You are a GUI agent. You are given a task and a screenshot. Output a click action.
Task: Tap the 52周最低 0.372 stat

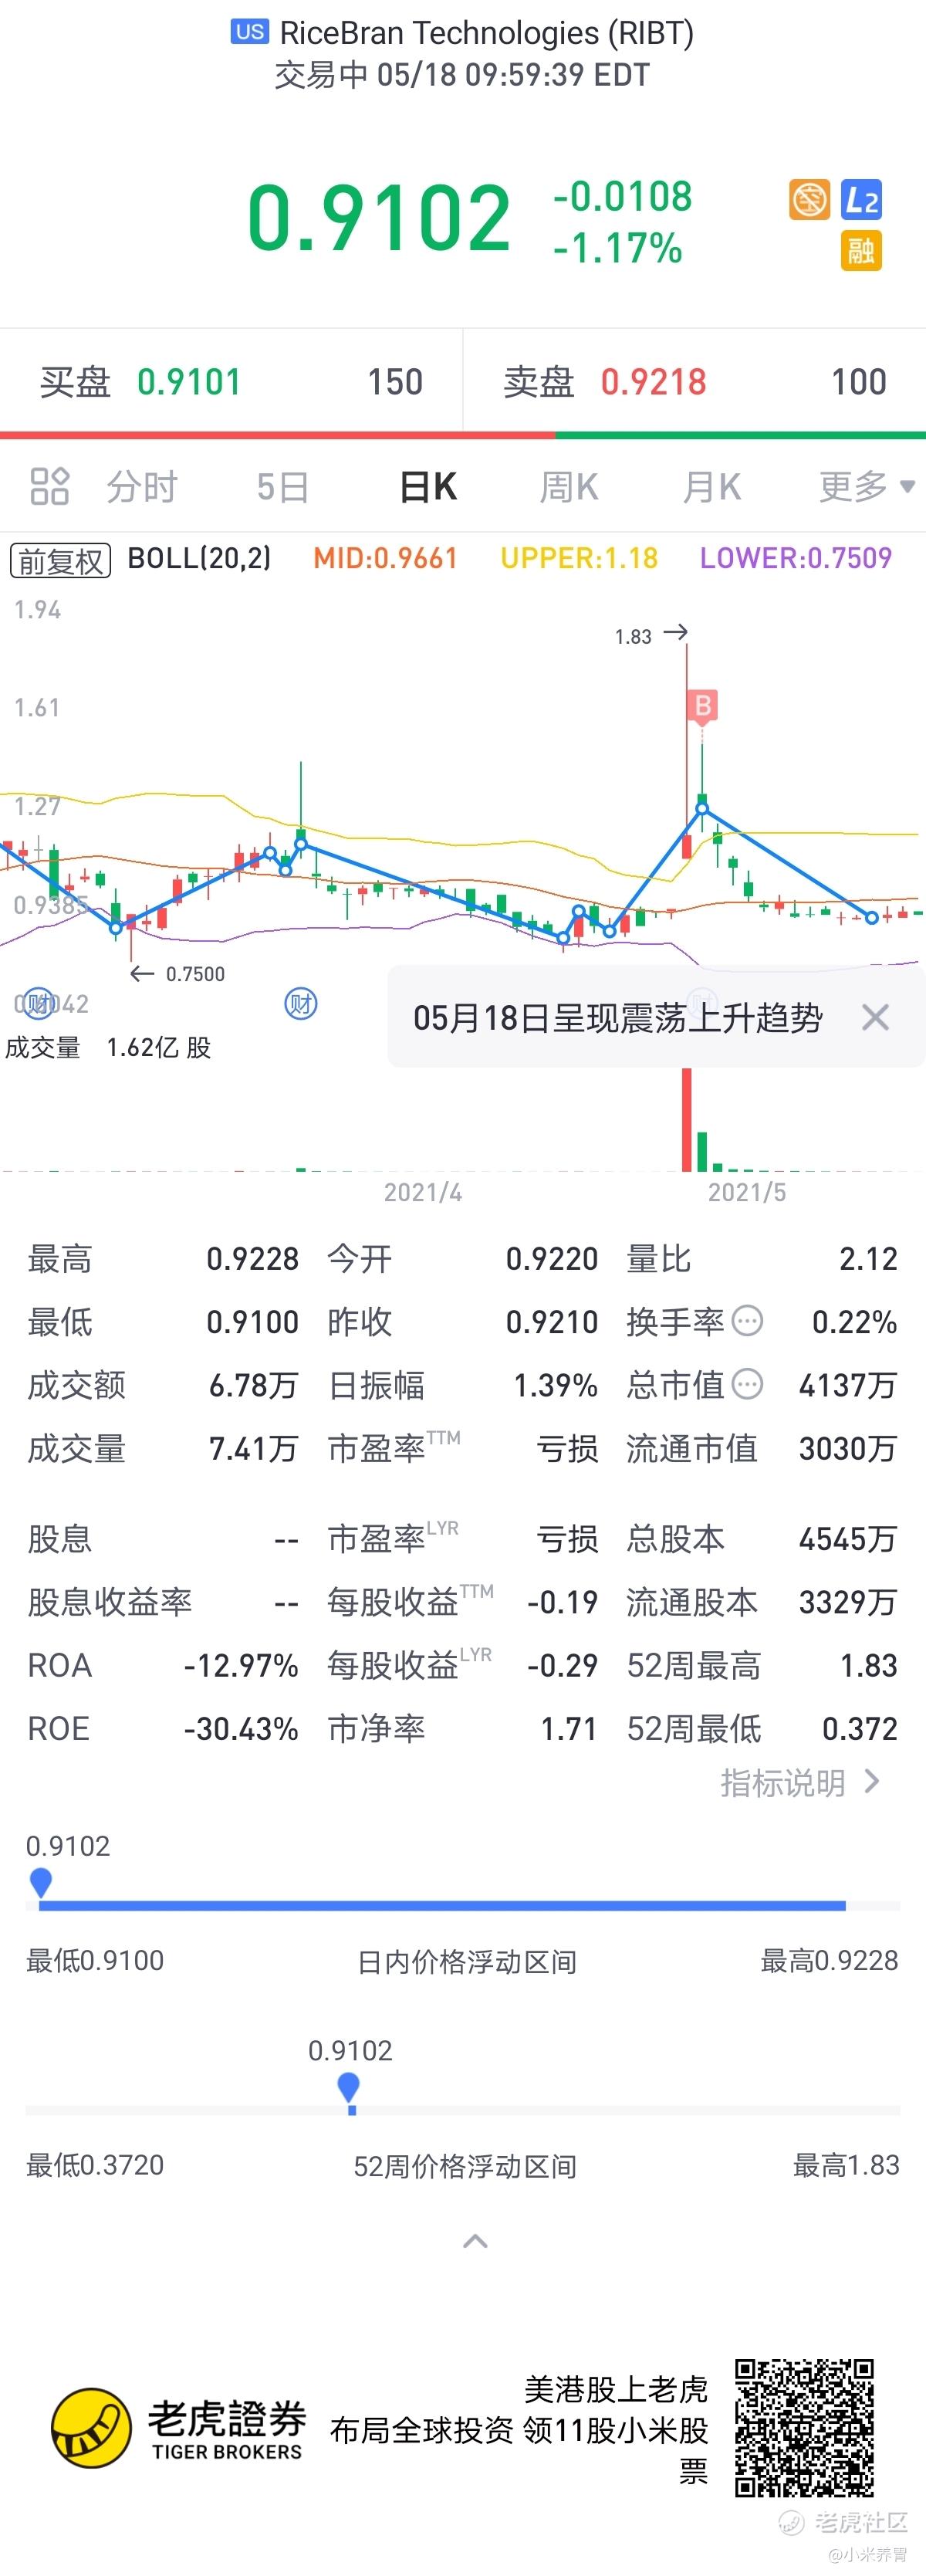762,1728
